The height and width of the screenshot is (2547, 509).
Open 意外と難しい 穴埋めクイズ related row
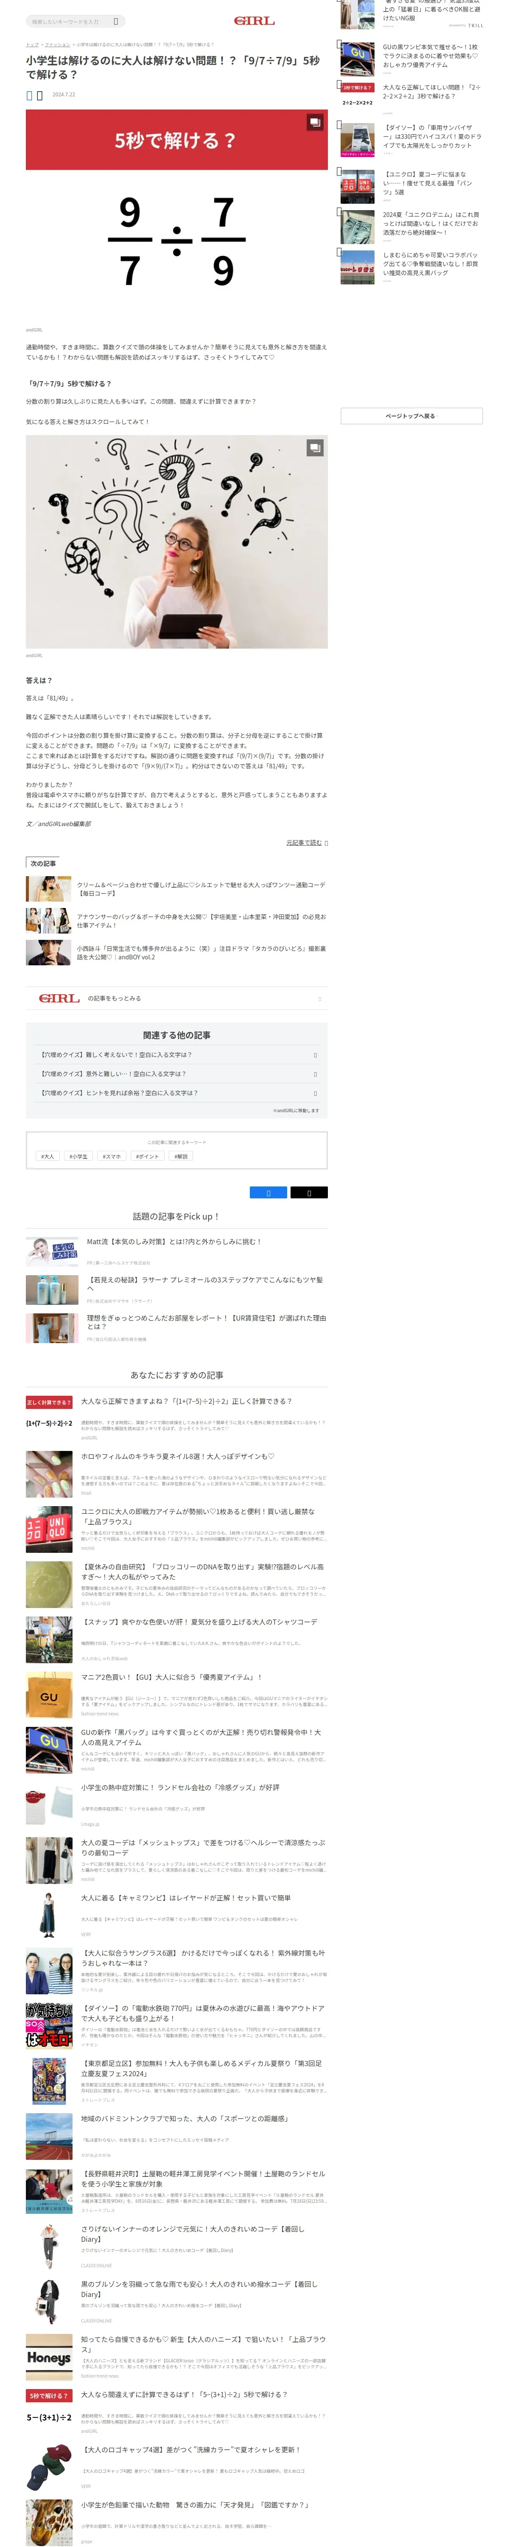[x=176, y=1074]
